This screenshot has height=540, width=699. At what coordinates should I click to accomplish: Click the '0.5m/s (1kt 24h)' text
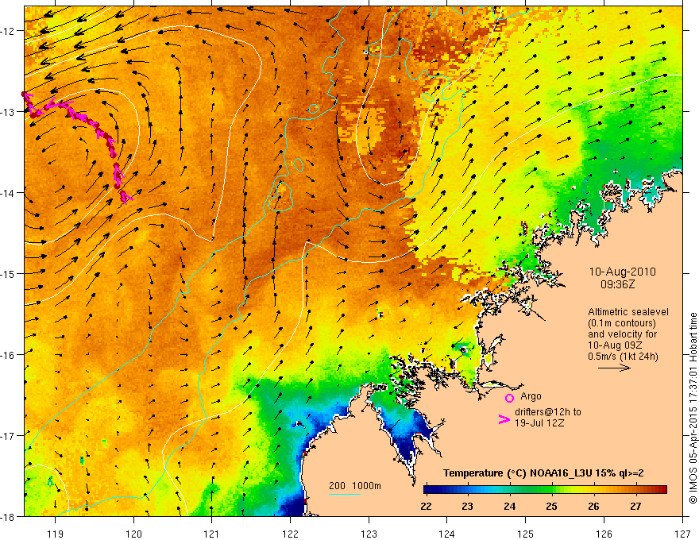[x=623, y=357]
